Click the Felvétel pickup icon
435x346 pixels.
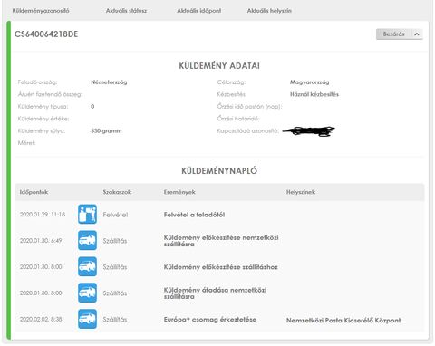click(x=87, y=214)
